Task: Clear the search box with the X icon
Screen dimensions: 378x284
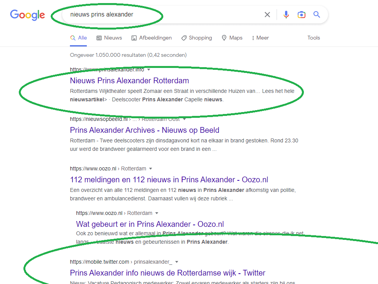Action: pyautogui.click(x=267, y=15)
